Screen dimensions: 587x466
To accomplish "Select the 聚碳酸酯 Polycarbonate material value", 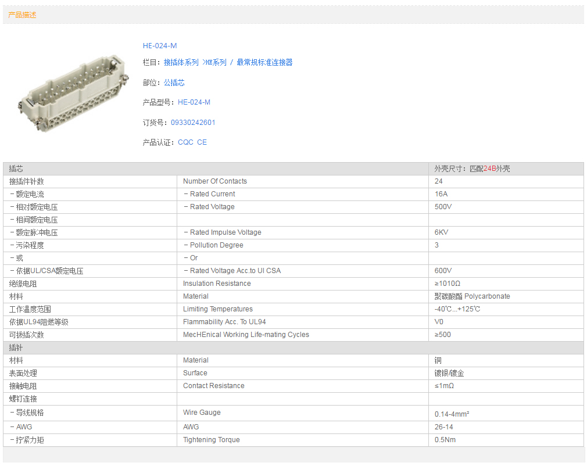I will coord(472,296).
